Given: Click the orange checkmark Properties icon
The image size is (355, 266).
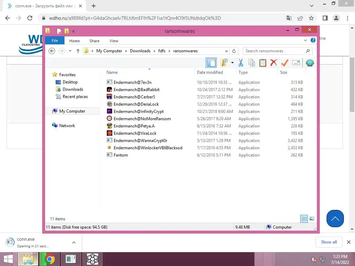Looking at the screenshot, I should pyautogui.click(x=285, y=63).
